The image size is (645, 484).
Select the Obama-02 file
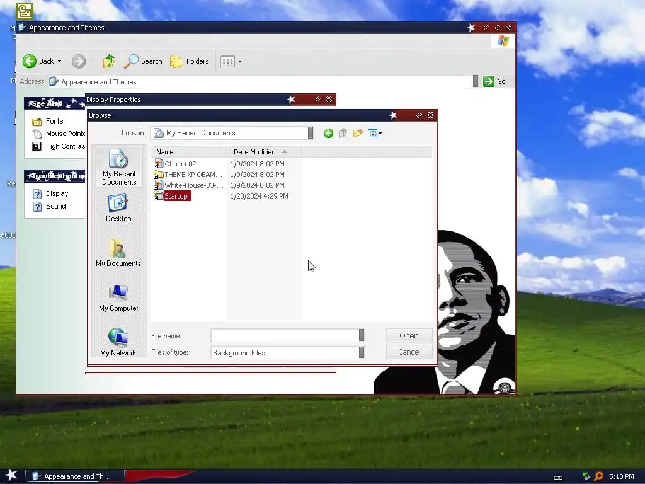click(175, 164)
